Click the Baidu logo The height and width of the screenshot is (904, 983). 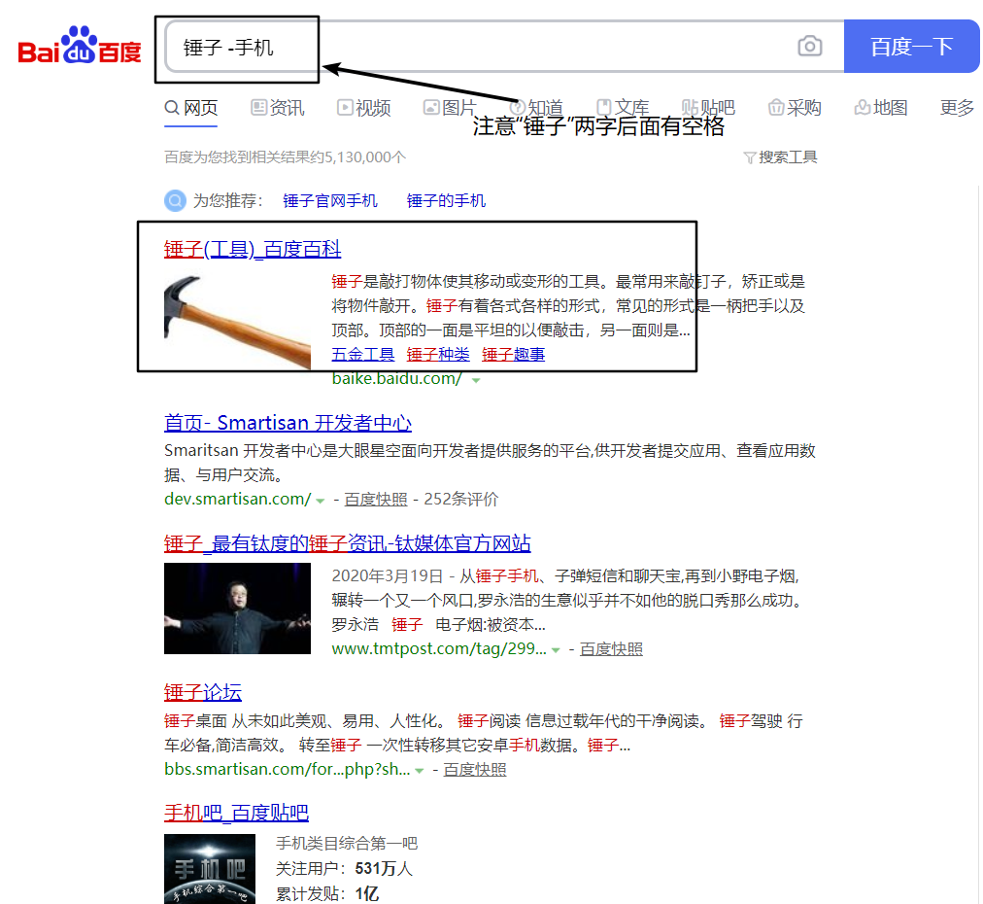(78, 44)
